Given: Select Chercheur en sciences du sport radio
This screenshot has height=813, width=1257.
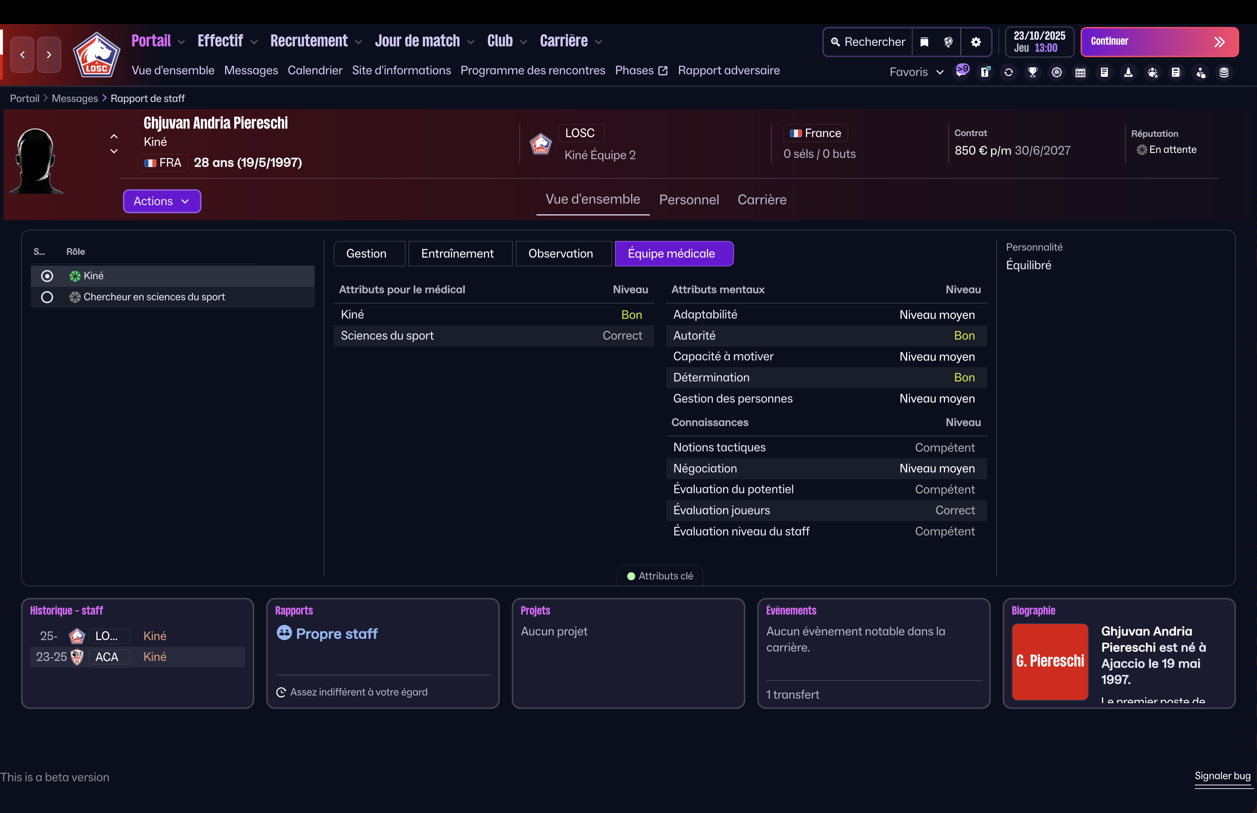Looking at the screenshot, I should [x=47, y=297].
